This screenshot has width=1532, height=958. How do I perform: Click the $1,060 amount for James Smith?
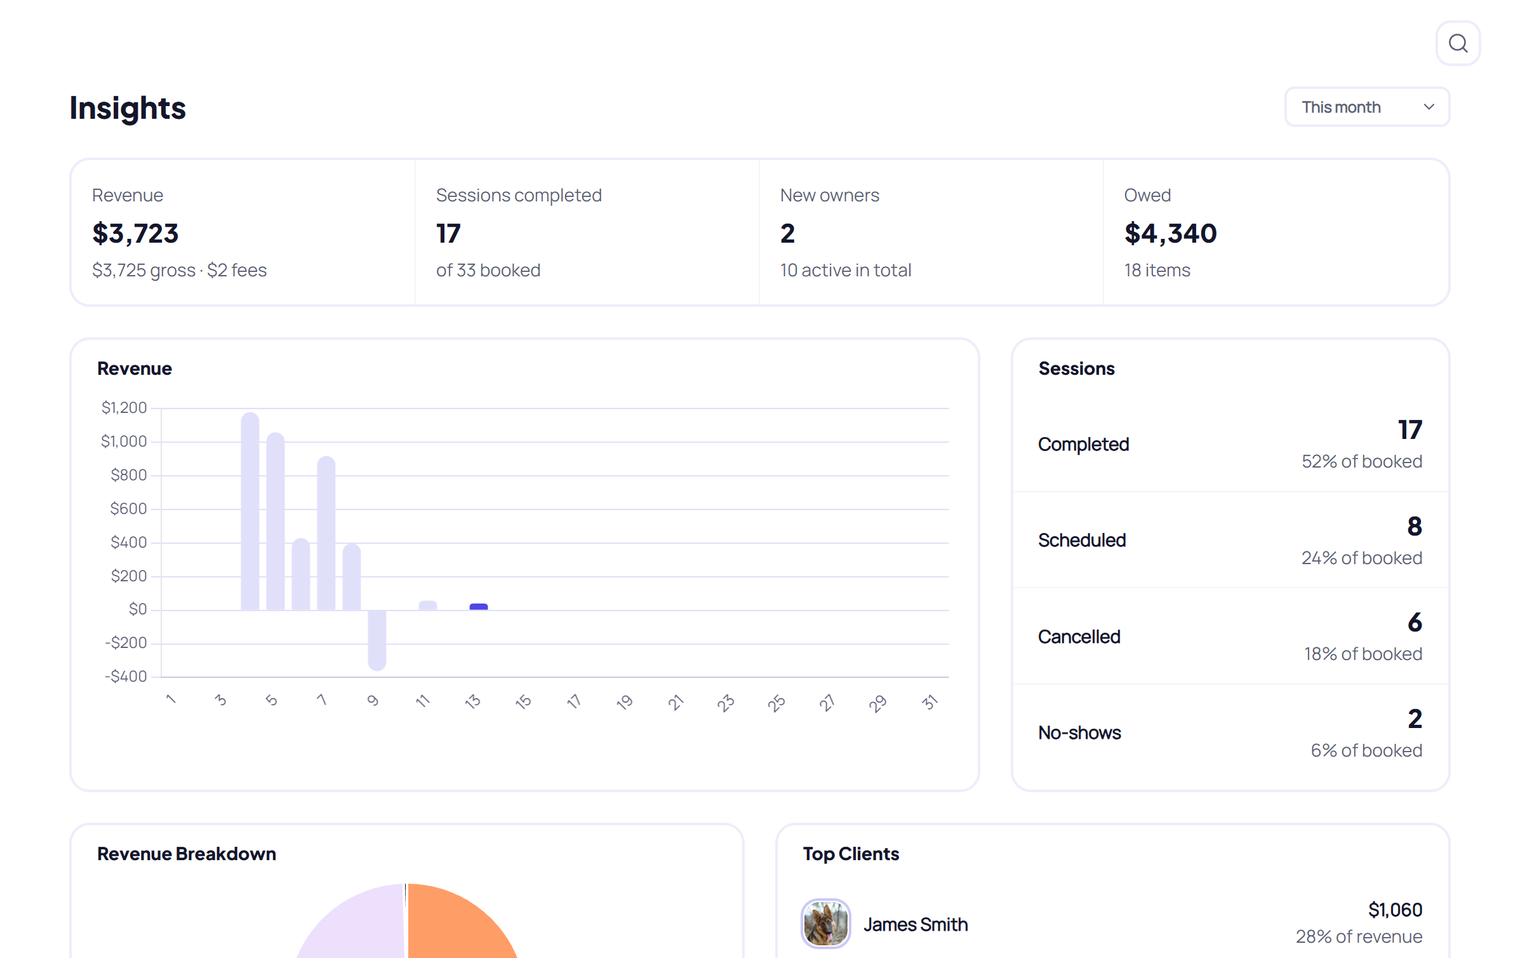[1395, 910]
